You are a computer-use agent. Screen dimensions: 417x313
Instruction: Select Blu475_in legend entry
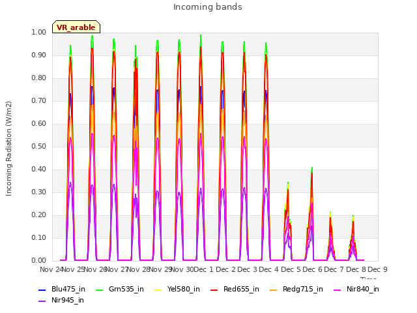coord(62,289)
